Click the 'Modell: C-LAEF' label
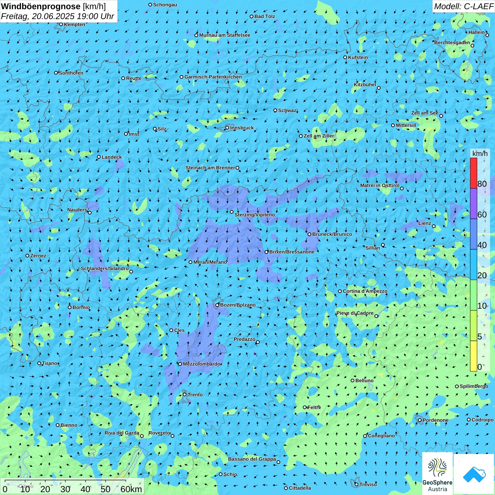495x495 pixels. [x=464, y=6]
